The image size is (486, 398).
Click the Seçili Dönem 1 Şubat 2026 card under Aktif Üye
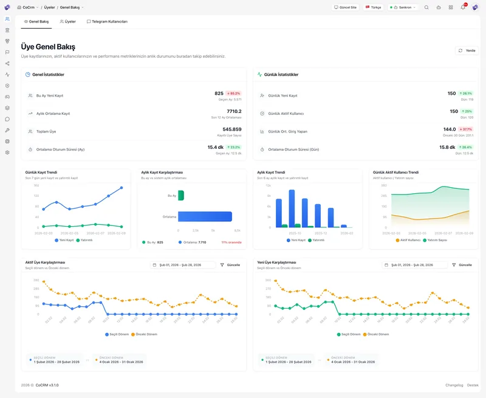[55, 360]
